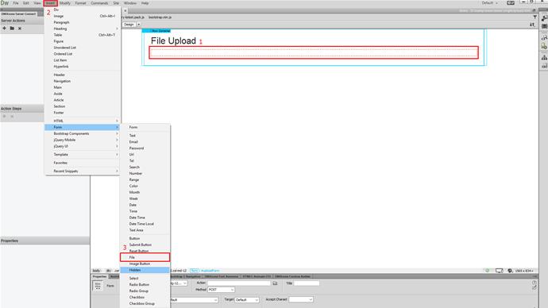The width and height of the screenshot is (548, 308).
Task: Open the Modify menu
Action: [x=65, y=3]
